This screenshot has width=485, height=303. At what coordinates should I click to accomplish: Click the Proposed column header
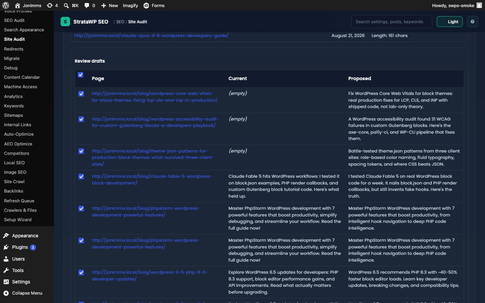360,78
